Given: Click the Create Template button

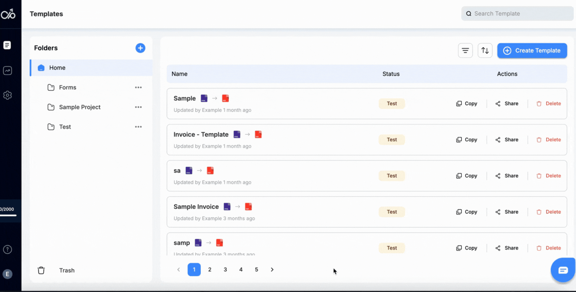Looking at the screenshot, I should coord(532,51).
